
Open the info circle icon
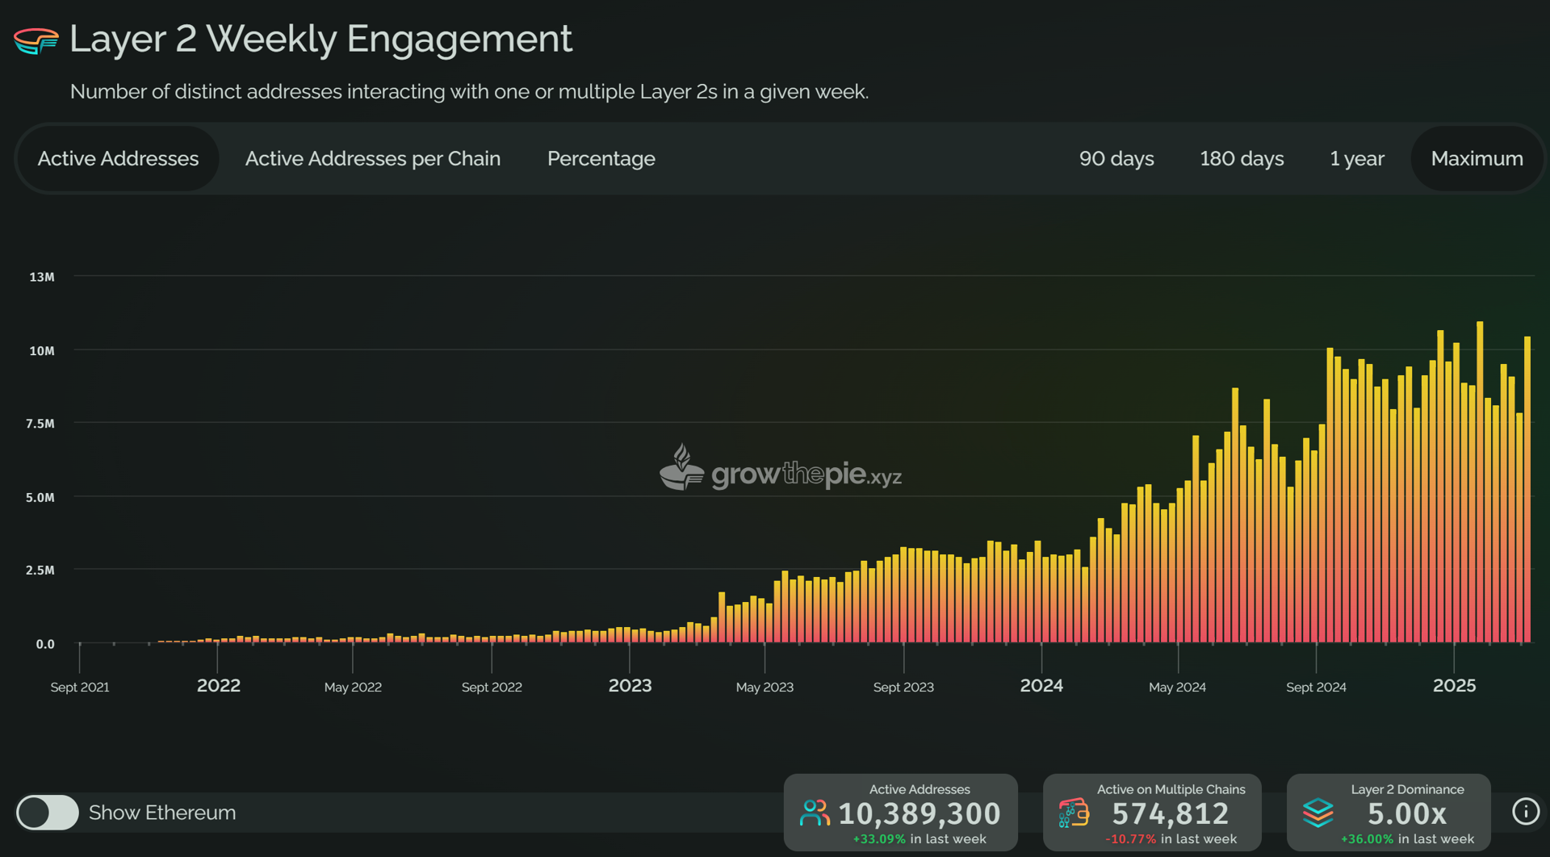pyautogui.click(x=1526, y=811)
